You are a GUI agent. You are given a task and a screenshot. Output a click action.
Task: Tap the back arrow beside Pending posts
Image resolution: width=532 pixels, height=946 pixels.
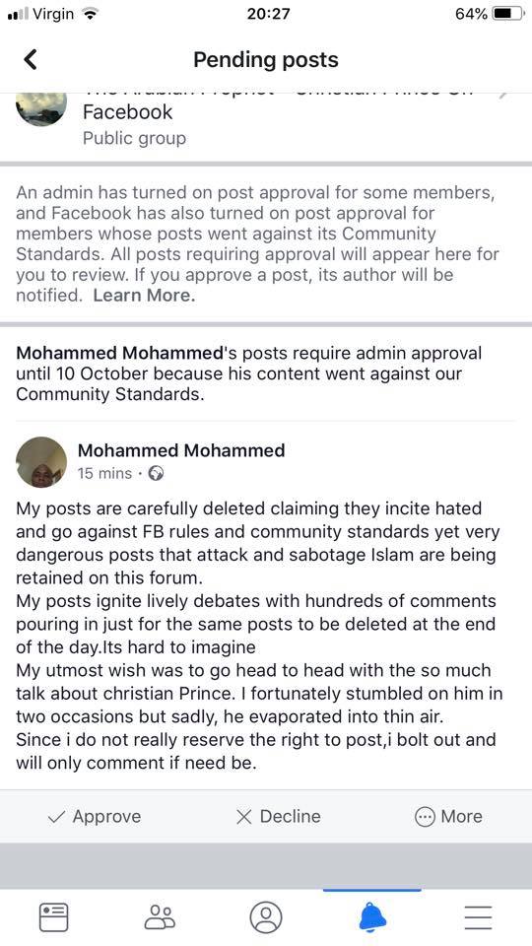pos(31,59)
